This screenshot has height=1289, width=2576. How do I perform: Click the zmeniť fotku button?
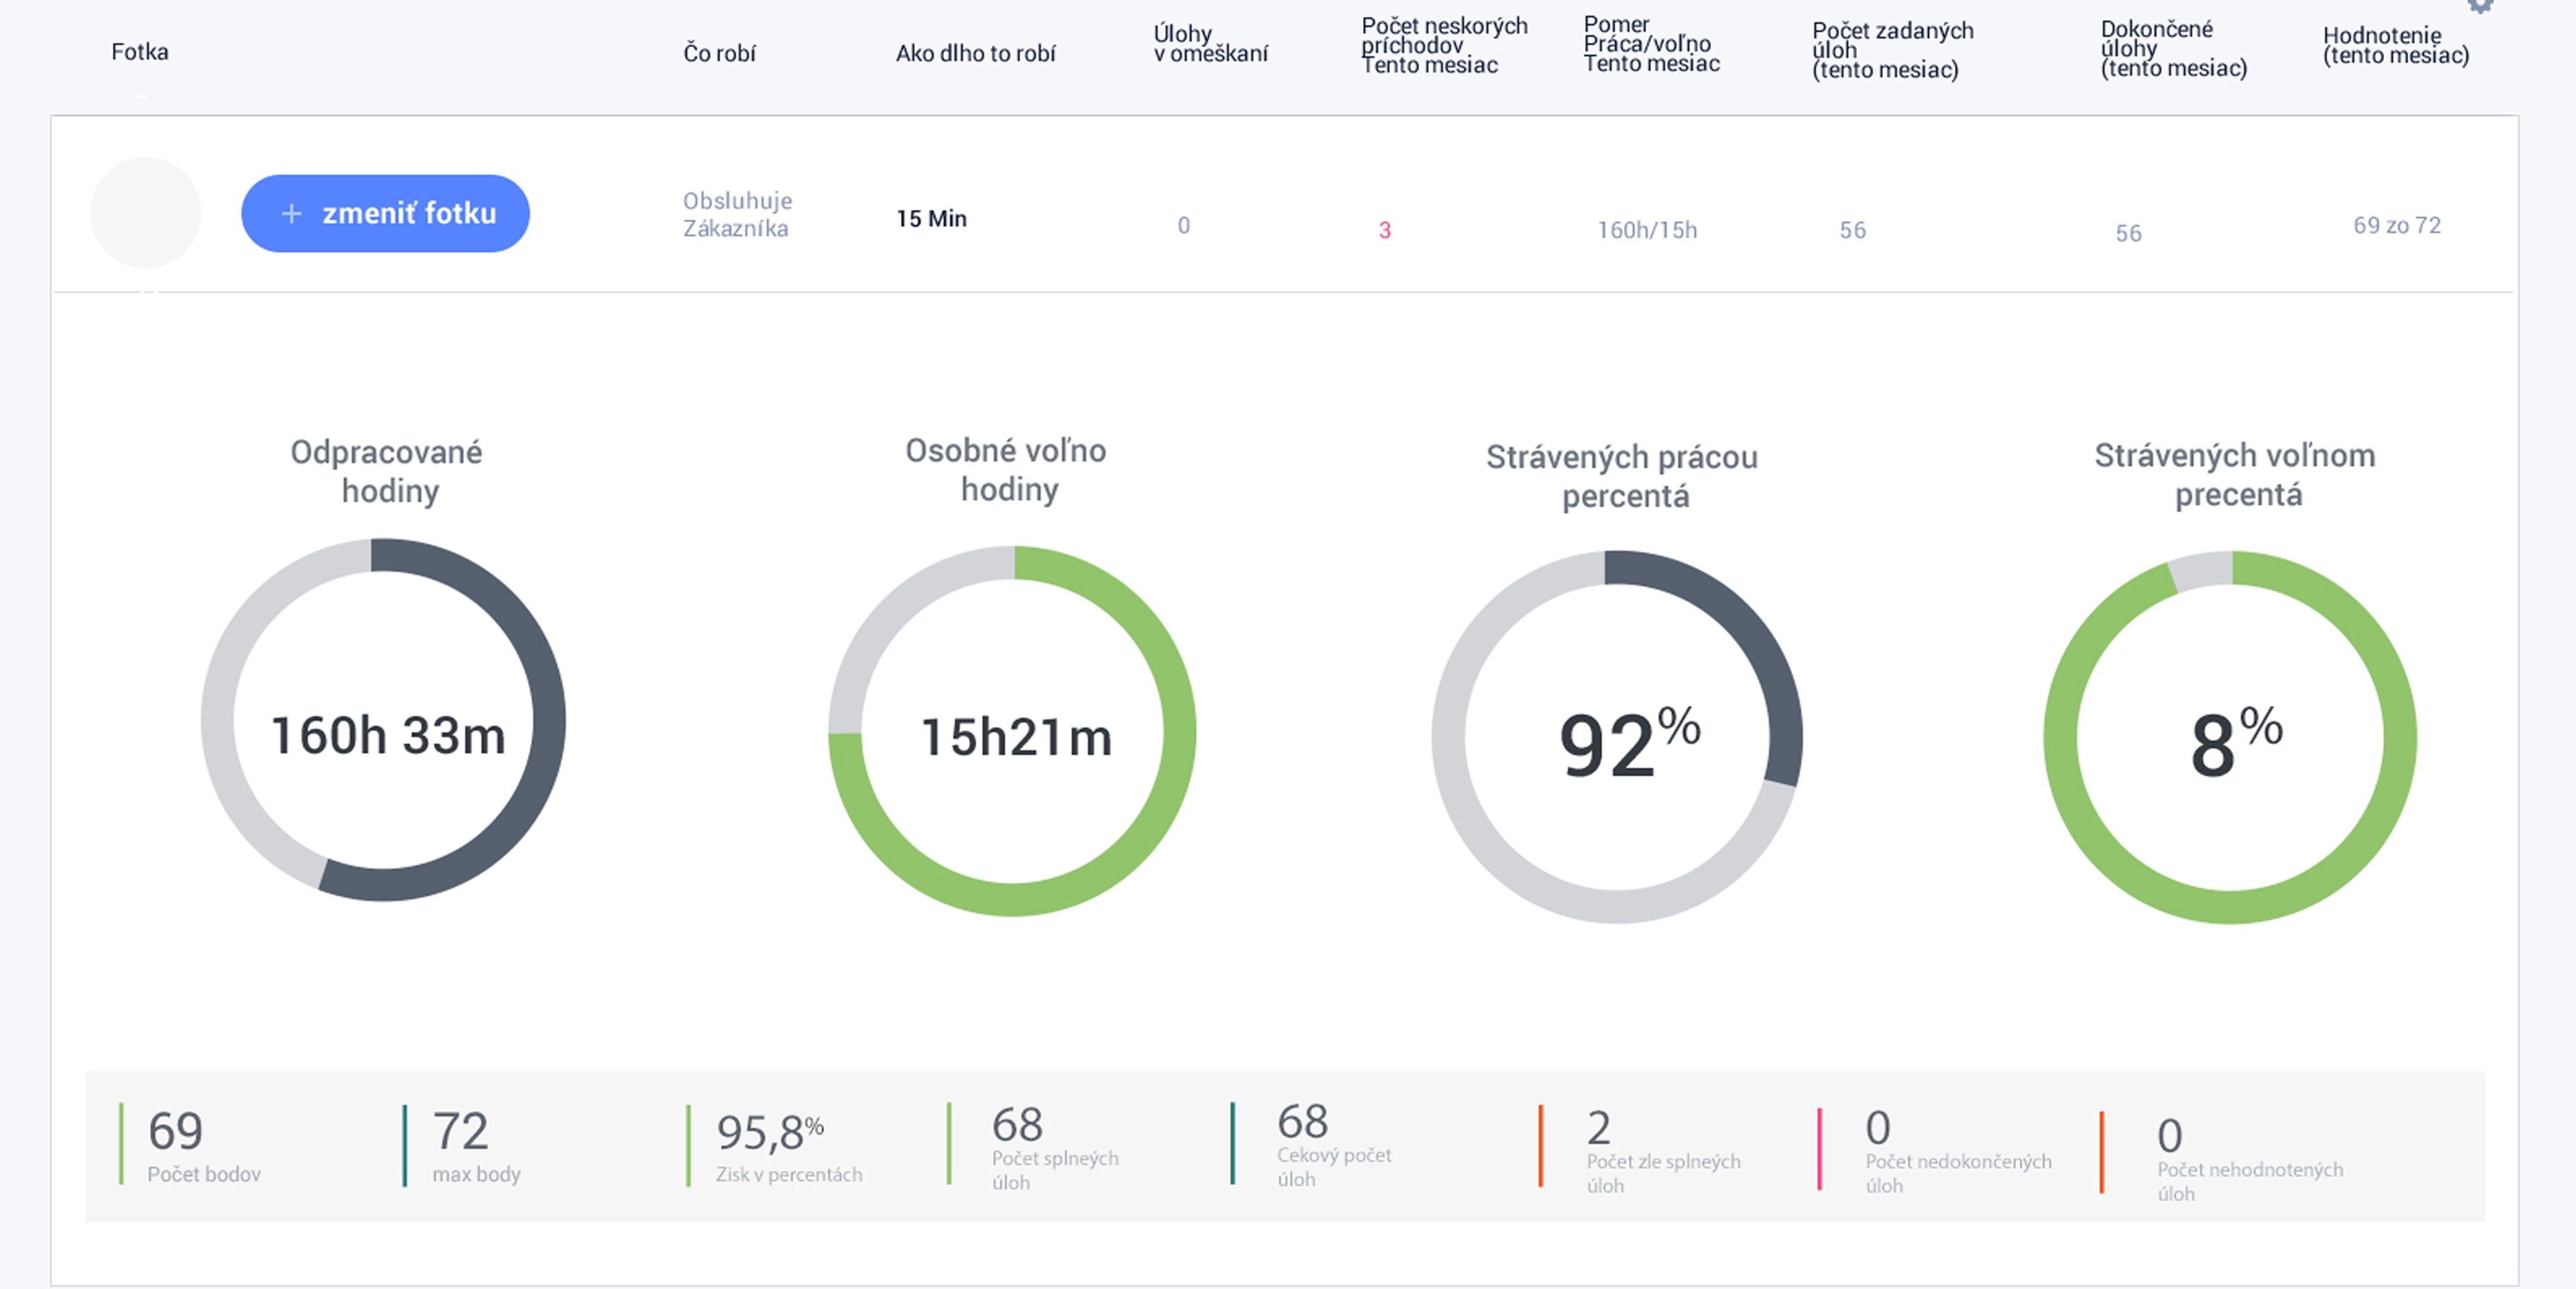click(385, 213)
